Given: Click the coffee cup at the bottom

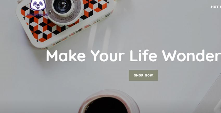Looking at the screenshot, I should (x=109, y=102).
